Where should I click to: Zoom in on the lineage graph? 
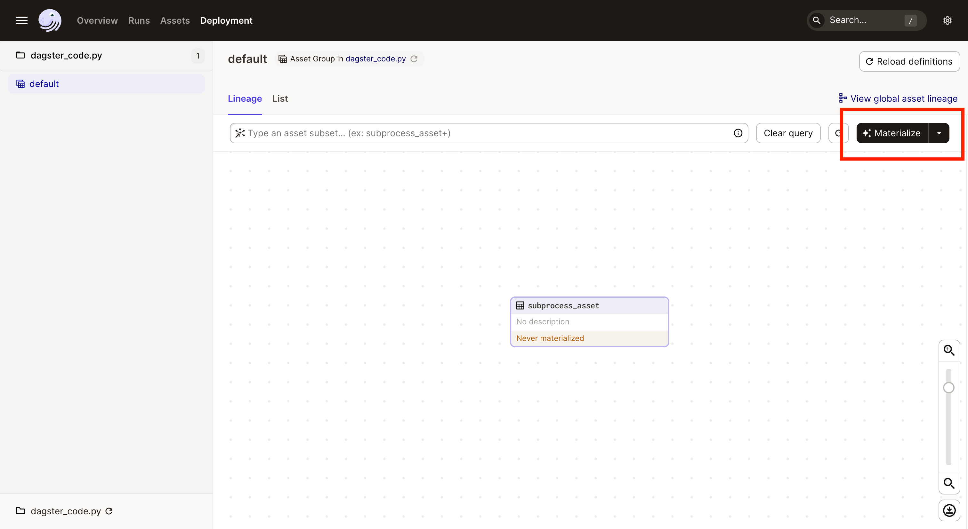[x=949, y=350]
